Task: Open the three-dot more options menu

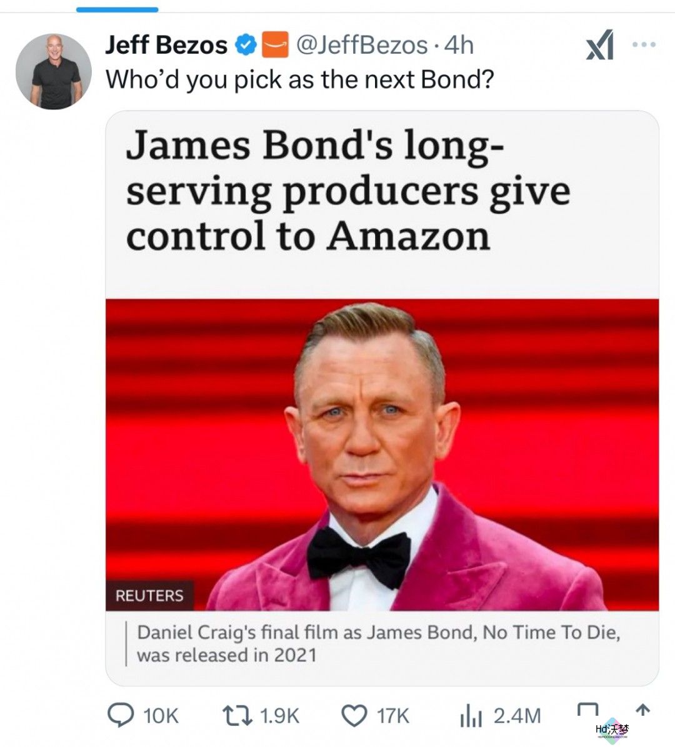Action: click(x=644, y=44)
